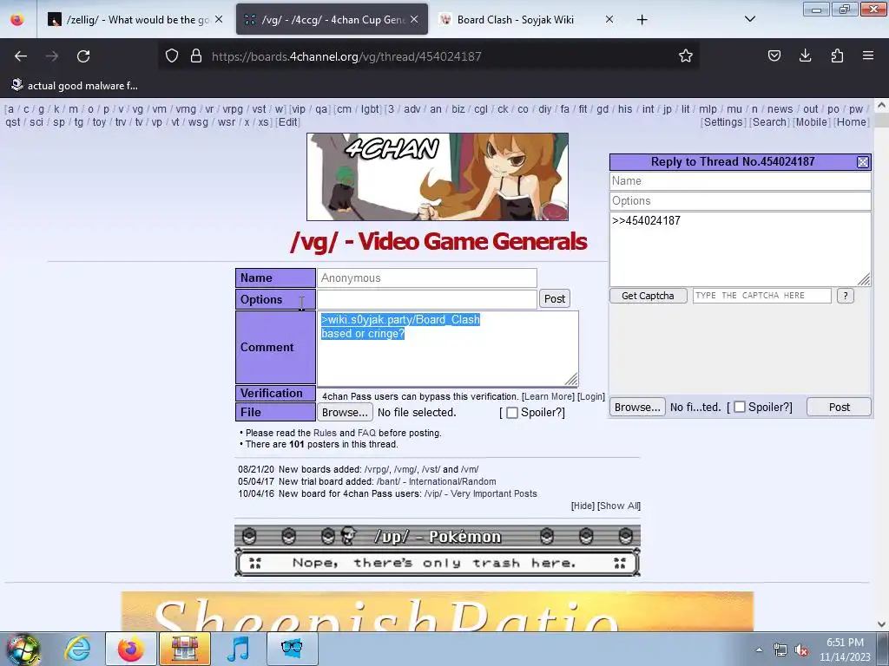Close the /vg/ - /4ccg/ tab
Image resolution: width=889 pixels, height=666 pixels.
pos(414,19)
